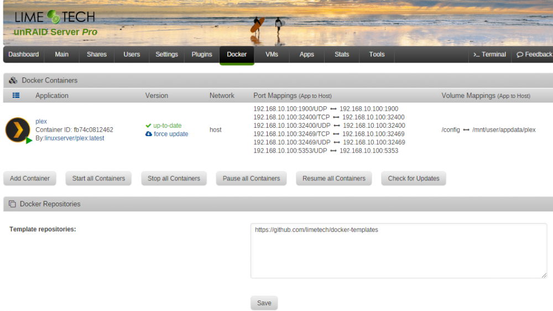This screenshot has height=311, width=553.
Task: Click the /mnt/user/appdata/plex volume path
Action: click(504, 129)
